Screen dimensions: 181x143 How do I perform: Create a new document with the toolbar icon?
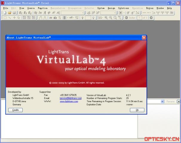(5, 13)
